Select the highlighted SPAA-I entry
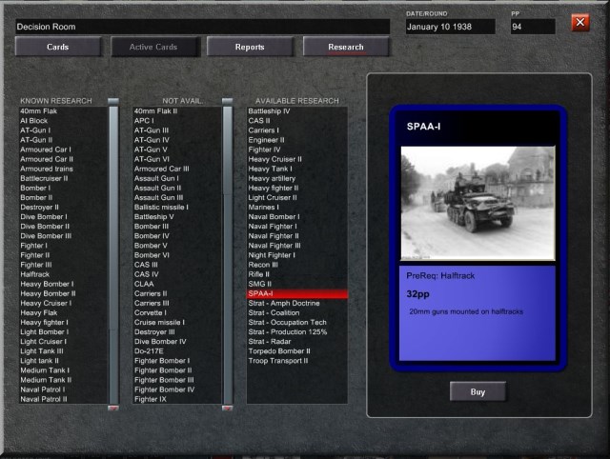The height and width of the screenshot is (459, 610). [296, 293]
